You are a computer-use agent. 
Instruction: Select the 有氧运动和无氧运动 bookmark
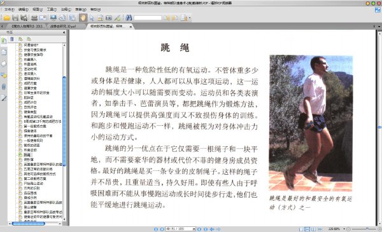coord(38,116)
